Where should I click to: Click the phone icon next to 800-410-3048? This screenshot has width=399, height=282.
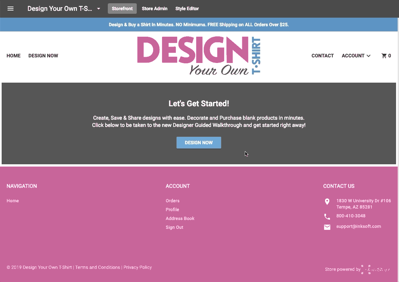tap(327, 216)
